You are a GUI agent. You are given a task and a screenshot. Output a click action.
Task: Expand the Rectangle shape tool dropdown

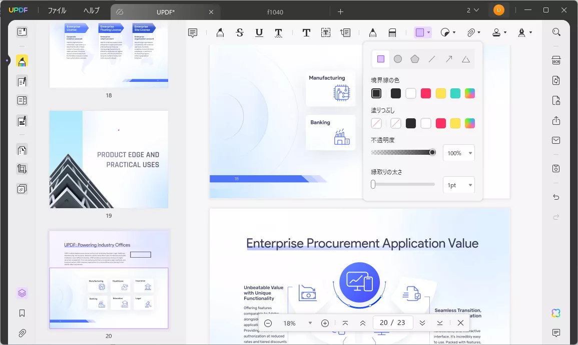pos(428,33)
